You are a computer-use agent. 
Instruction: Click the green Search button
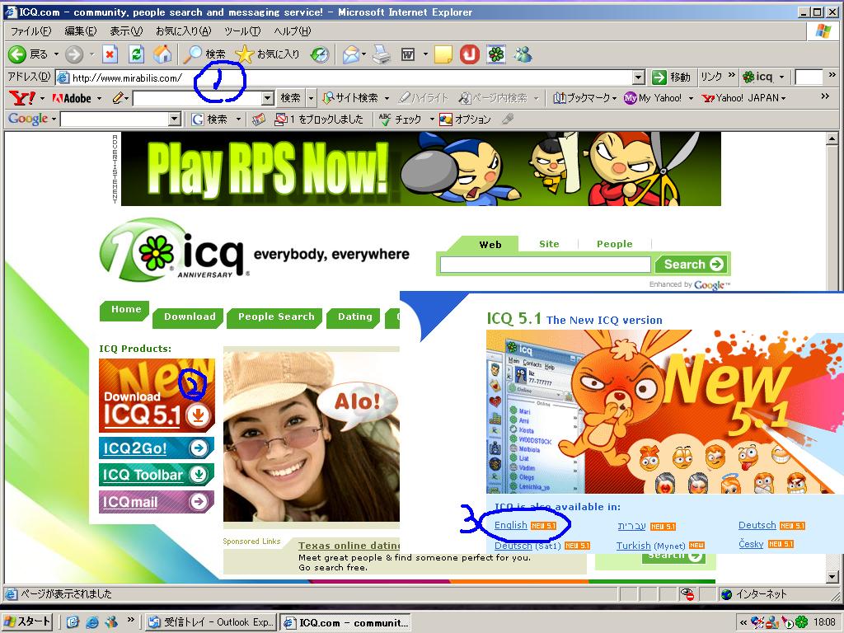(x=692, y=265)
